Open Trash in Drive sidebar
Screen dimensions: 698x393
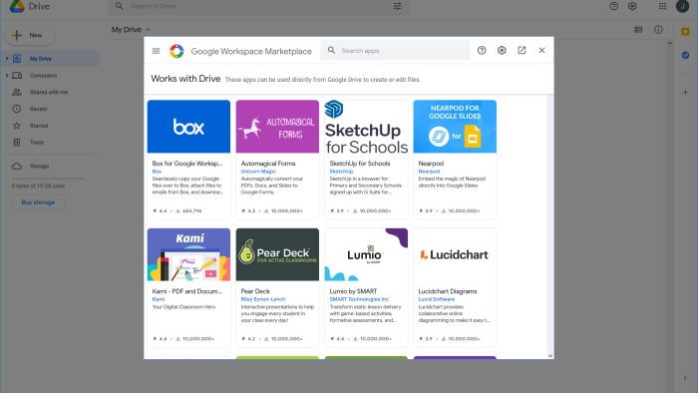tap(37, 143)
